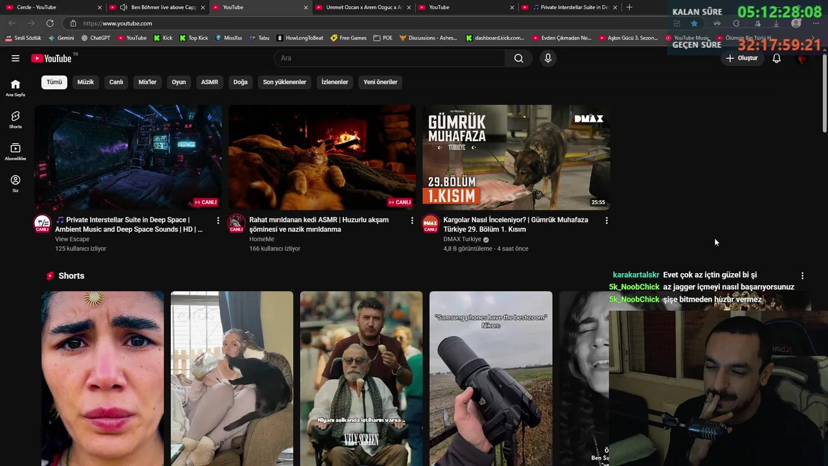Open the notifications bell
The height and width of the screenshot is (466, 828).
pos(777,58)
